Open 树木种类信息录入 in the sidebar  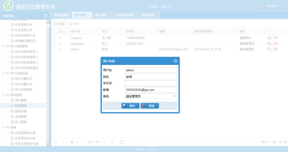click(x=27, y=52)
